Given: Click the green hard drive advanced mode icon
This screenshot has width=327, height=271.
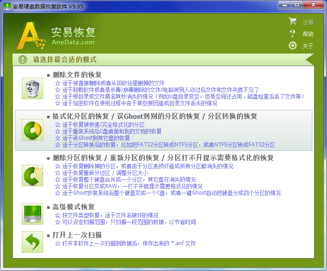Looking at the screenshot, I should click(33, 214).
